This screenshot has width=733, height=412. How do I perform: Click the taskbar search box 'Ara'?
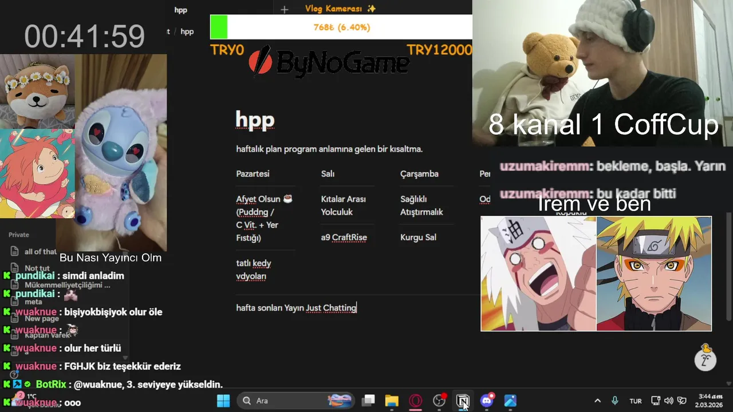click(x=295, y=401)
